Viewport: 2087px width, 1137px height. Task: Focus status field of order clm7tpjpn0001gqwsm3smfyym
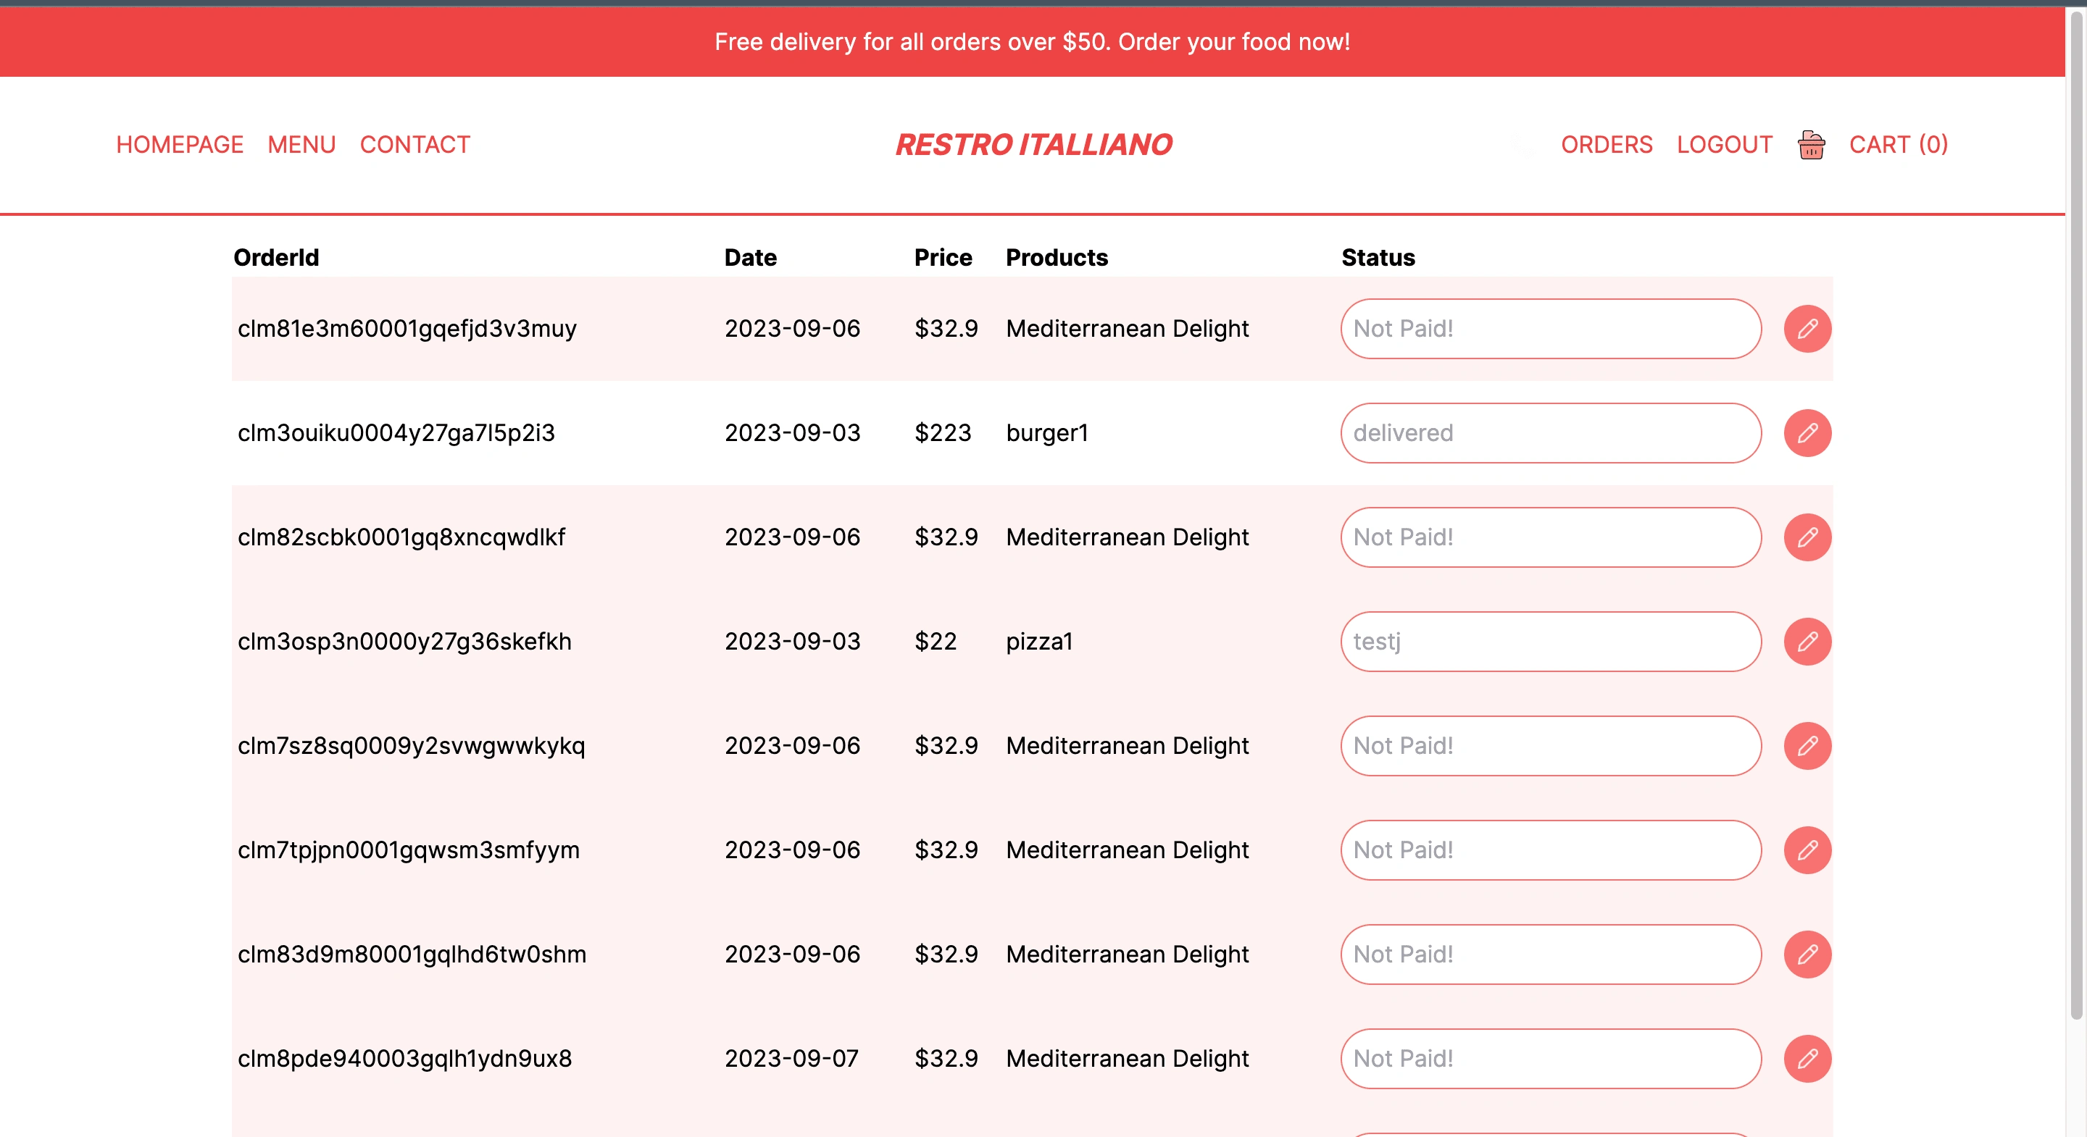click(1551, 850)
